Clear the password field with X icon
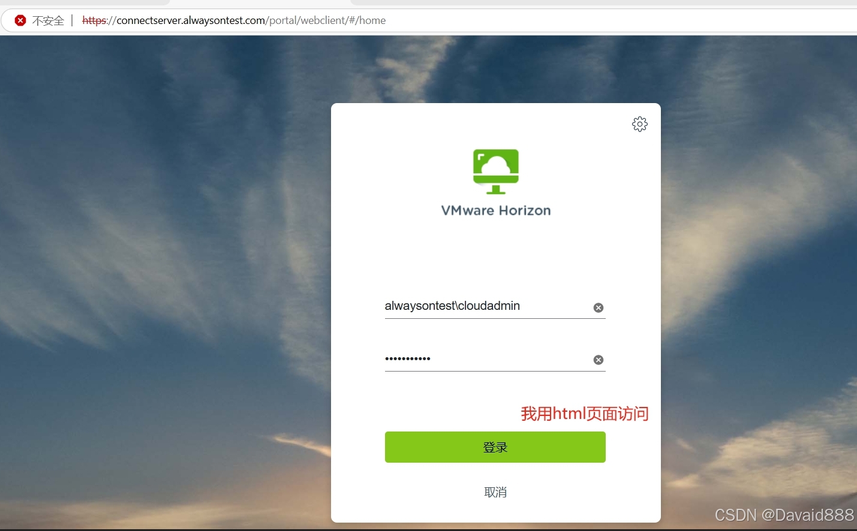857x531 pixels. point(599,360)
